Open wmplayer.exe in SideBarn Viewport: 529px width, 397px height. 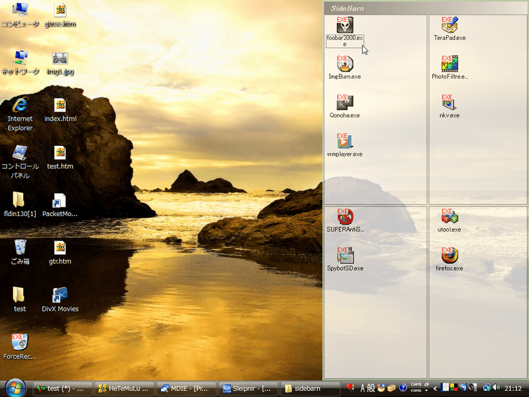pyautogui.click(x=344, y=141)
